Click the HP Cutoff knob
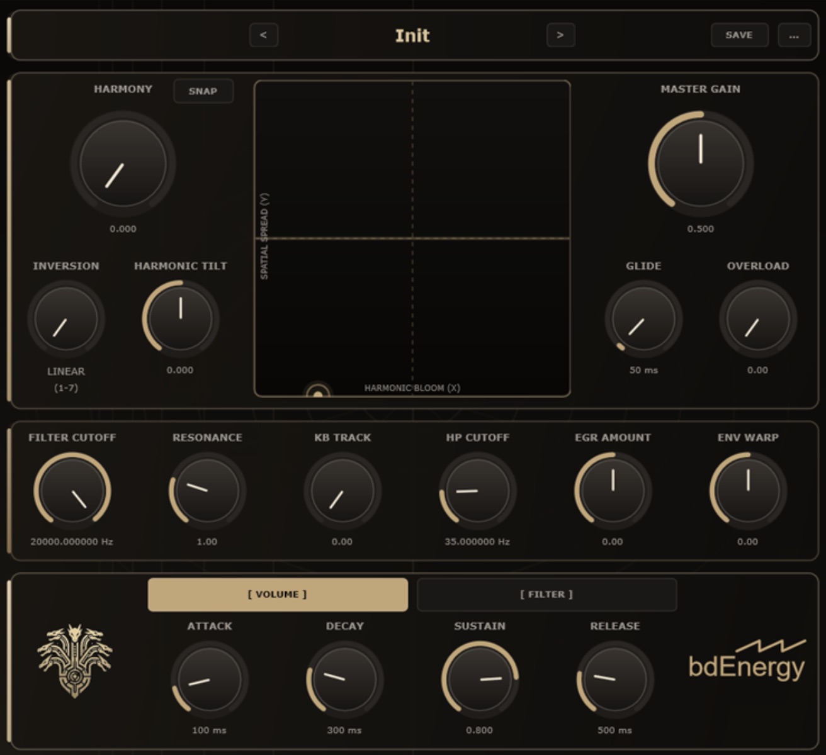 [x=477, y=491]
